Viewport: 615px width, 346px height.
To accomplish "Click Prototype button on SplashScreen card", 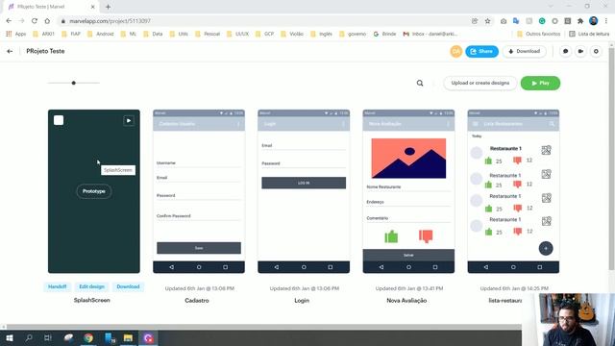I will click(94, 191).
